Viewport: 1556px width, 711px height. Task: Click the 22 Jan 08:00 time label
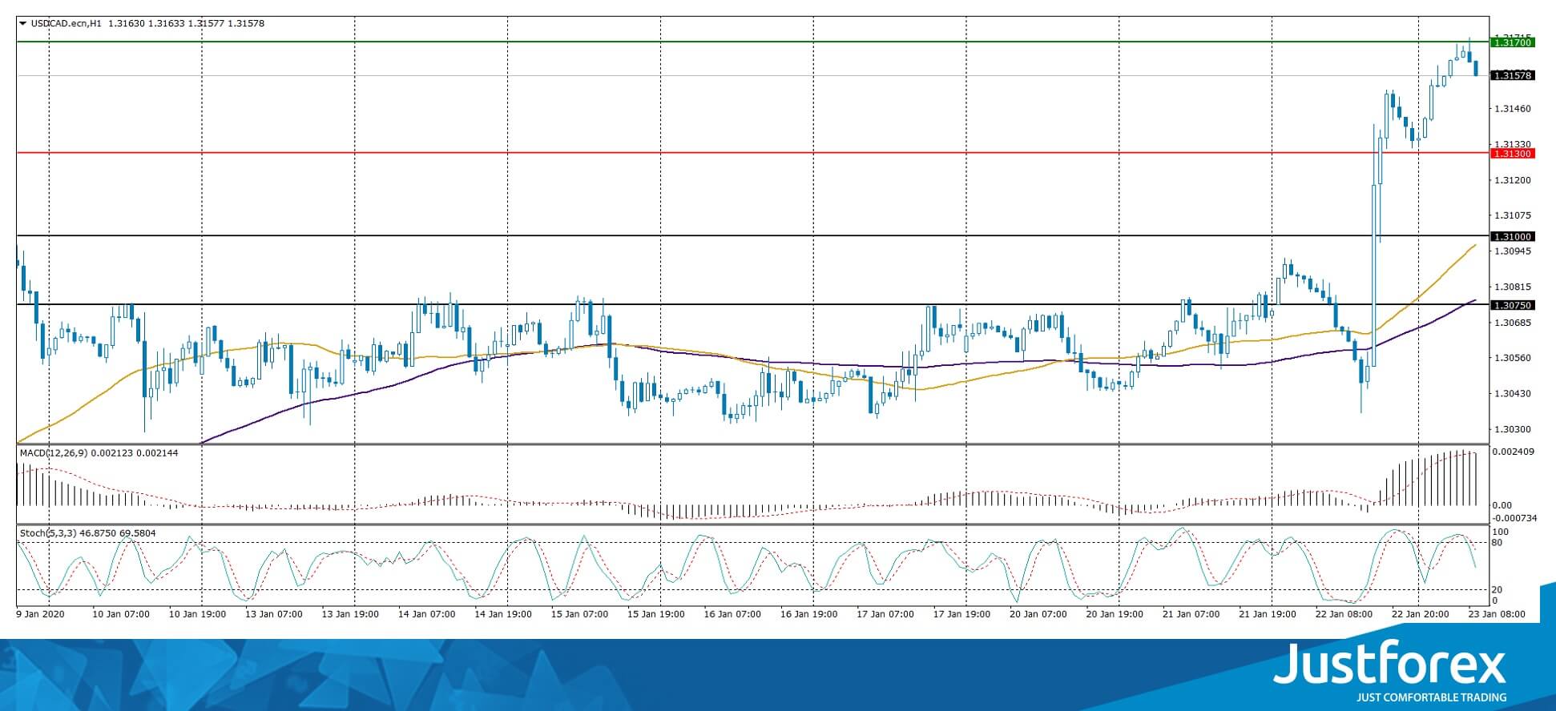click(x=1343, y=614)
